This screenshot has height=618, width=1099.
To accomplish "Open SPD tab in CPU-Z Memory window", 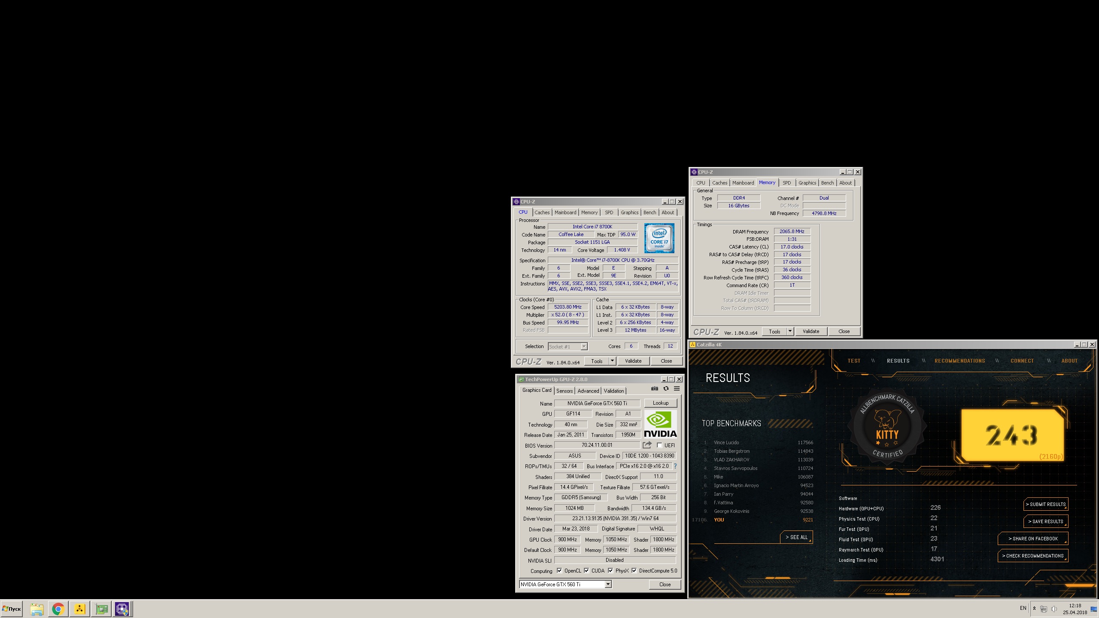I will tap(786, 183).
